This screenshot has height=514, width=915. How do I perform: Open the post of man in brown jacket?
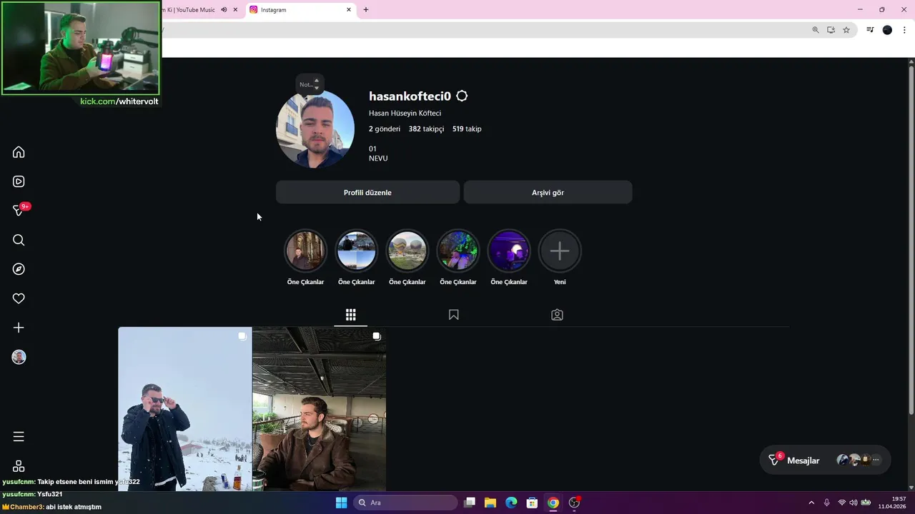tap(320, 408)
